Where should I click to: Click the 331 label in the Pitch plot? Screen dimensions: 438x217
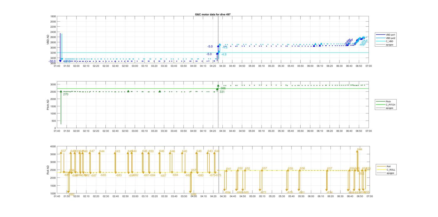click(x=222, y=92)
